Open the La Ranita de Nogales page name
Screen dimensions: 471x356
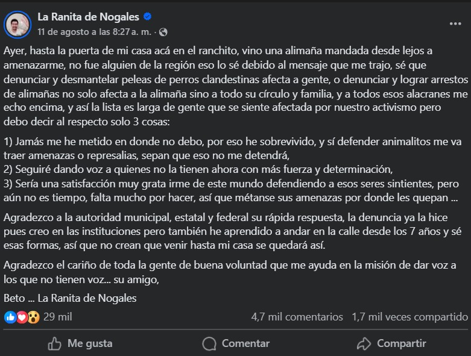[x=88, y=17]
